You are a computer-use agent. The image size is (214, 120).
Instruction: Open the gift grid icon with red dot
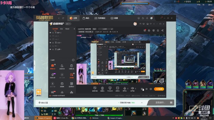(x=145, y=30)
